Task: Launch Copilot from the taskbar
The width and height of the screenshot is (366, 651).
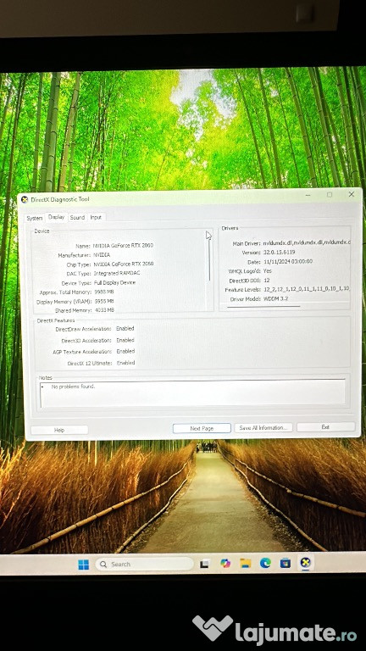Action: pyautogui.click(x=225, y=564)
